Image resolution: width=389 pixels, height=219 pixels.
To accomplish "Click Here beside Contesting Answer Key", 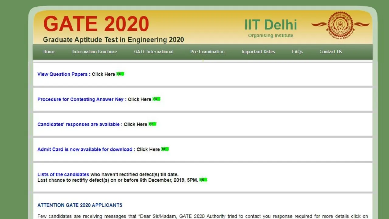I will click(x=139, y=99).
